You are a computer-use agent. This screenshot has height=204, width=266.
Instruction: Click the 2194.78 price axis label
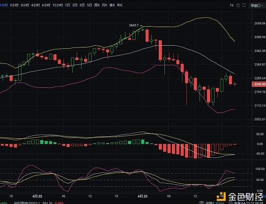pyautogui.click(x=260, y=92)
